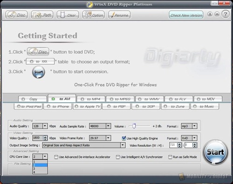This screenshot has width=233, height=184.
Task: Open the video Format XviD dropdown
Action: (x=194, y=138)
